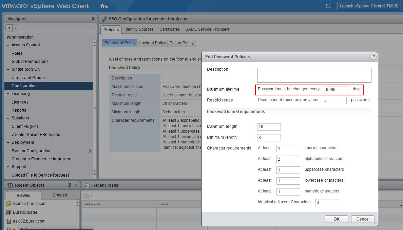Image resolution: width=403 pixels, height=230 pixels.
Task: Open help in Edit Password Policies dialog
Action: click(374, 56)
